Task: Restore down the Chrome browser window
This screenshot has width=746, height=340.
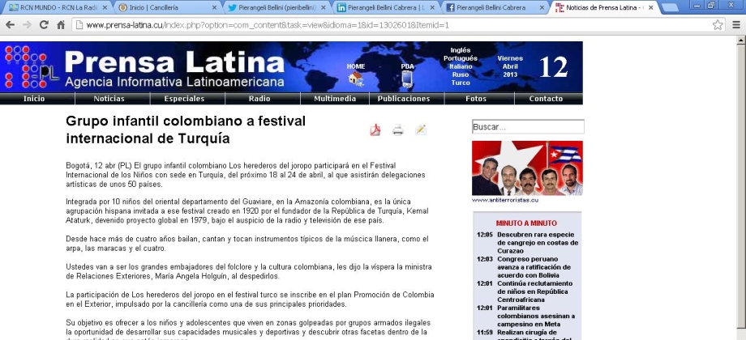Action: pos(711,5)
